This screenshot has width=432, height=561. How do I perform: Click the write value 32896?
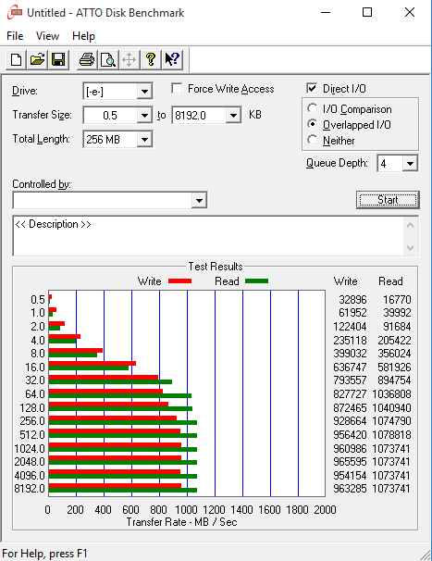[352, 299]
